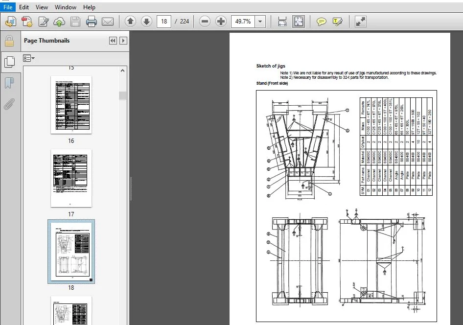Image resolution: width=463 pixels, height=325 pixels.
Task: Collapse the panel with double-arrow button
Action: [113, 41]
